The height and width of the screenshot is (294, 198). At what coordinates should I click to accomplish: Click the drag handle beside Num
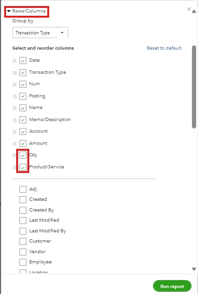(x=15, y=84)
